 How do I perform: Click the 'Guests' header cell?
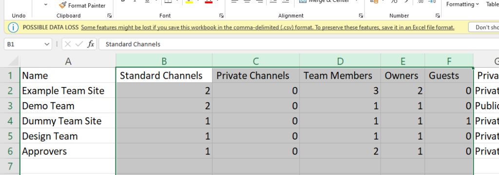tap(449, 75)
